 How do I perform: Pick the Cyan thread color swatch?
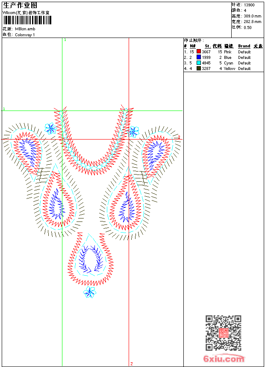[199, 63]
